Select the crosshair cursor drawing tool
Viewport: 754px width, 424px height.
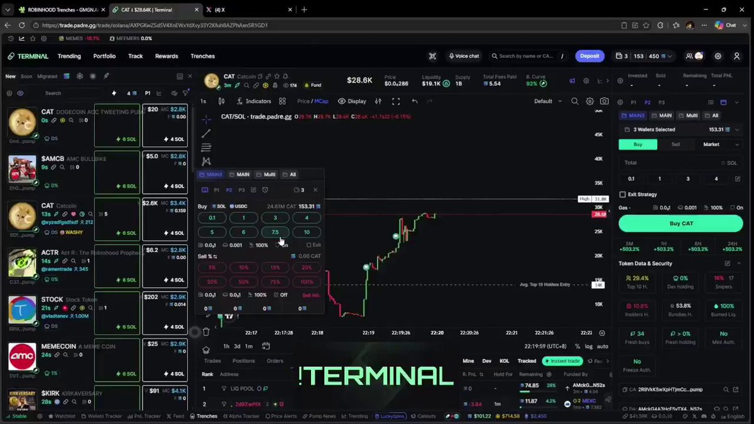(x=206, y=119)
